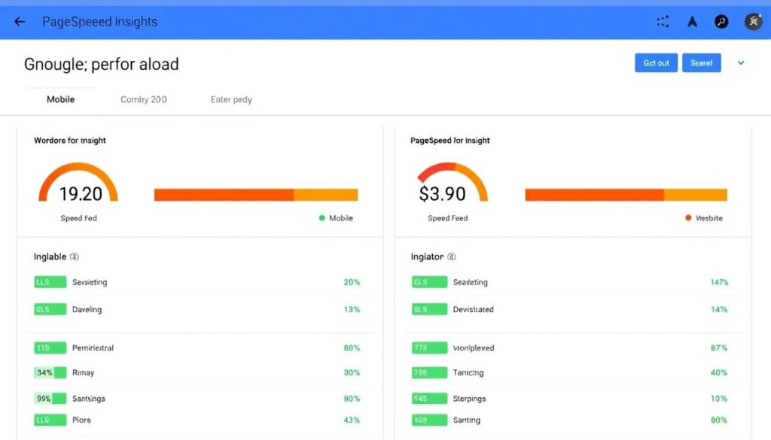This screenshot has width=771, height=440.
Task: Click the 34% badge beside Rimay
Action: [50, 373]
